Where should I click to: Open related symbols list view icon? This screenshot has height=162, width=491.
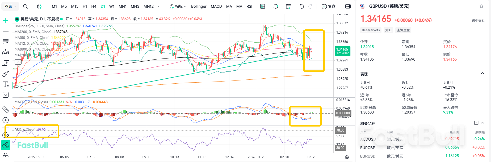(476, 123)
